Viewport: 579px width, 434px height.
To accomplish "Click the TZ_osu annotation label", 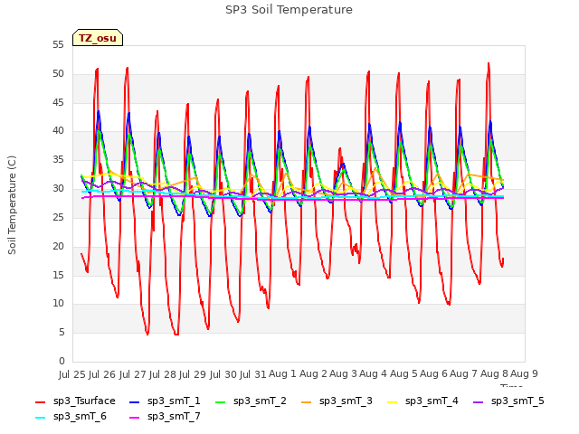I will point(98,38).
